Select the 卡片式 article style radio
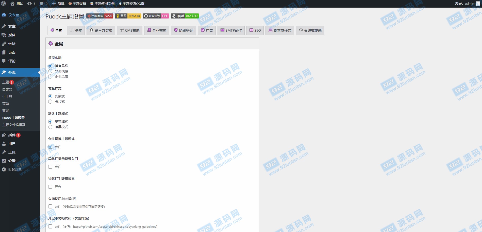 50,102
